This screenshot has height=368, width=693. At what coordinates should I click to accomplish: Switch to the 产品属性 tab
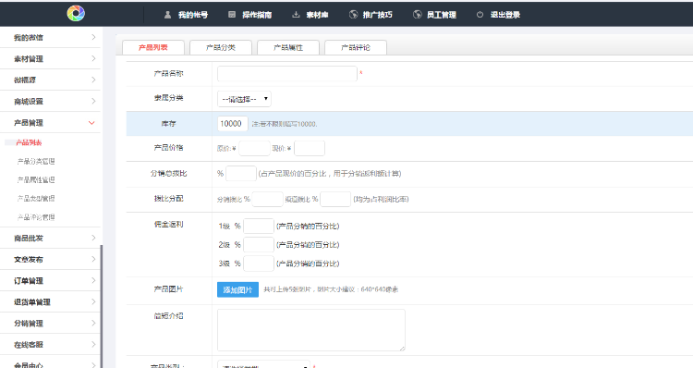click(288, 47)
